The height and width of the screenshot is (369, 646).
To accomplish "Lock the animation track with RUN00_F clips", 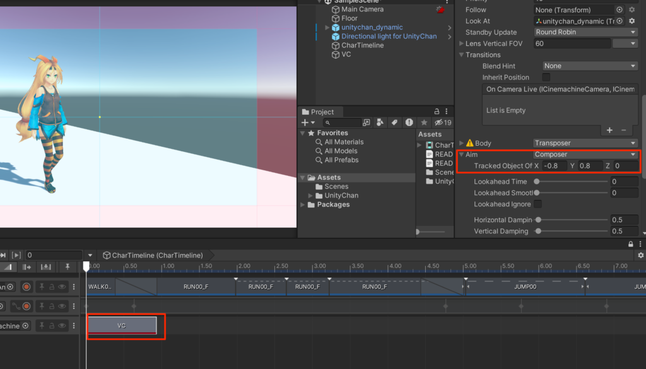I will pos(52,286).
